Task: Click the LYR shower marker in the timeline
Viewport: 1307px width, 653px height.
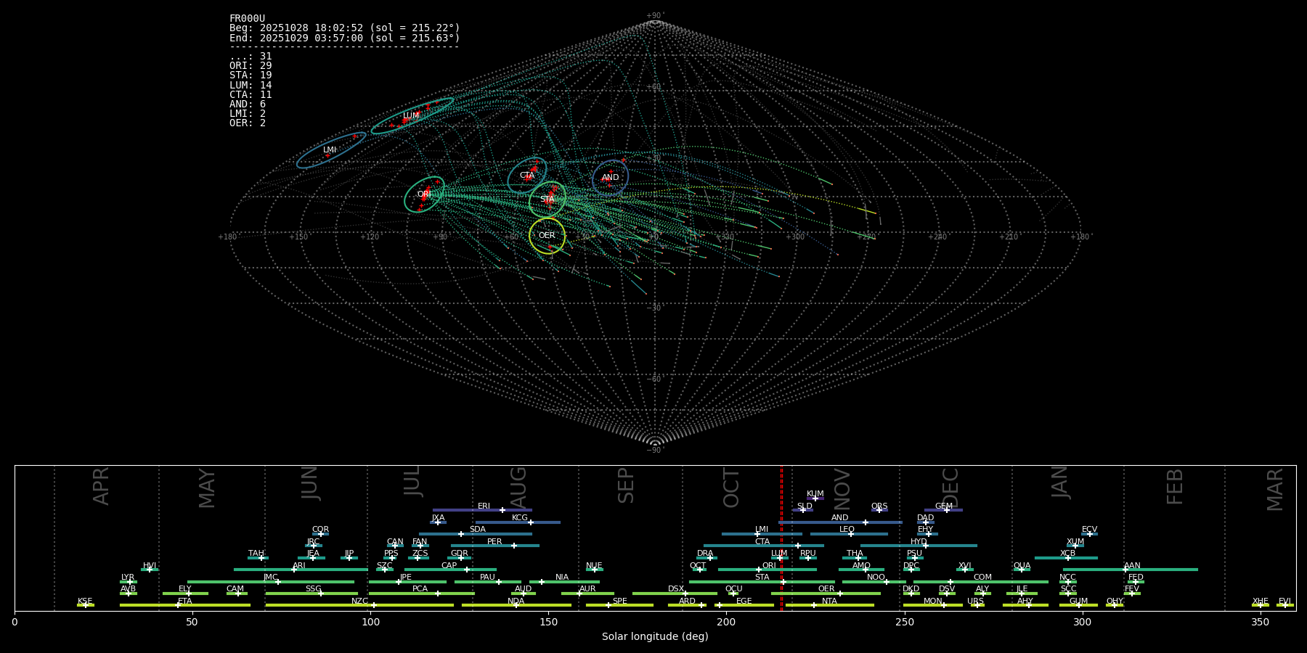Action: pyautogui.click(x=130, y=582)
